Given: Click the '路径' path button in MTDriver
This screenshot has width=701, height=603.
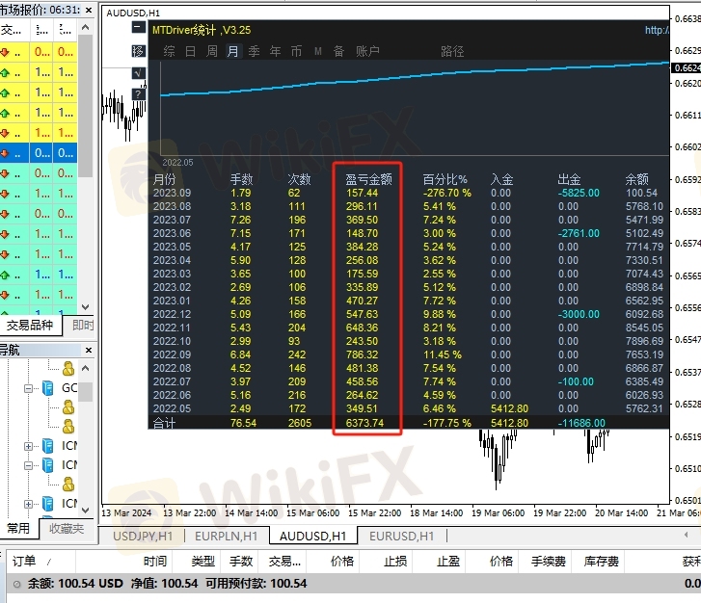Looking at the screenshot, I should pyautogui.click(x=452, y=51).
